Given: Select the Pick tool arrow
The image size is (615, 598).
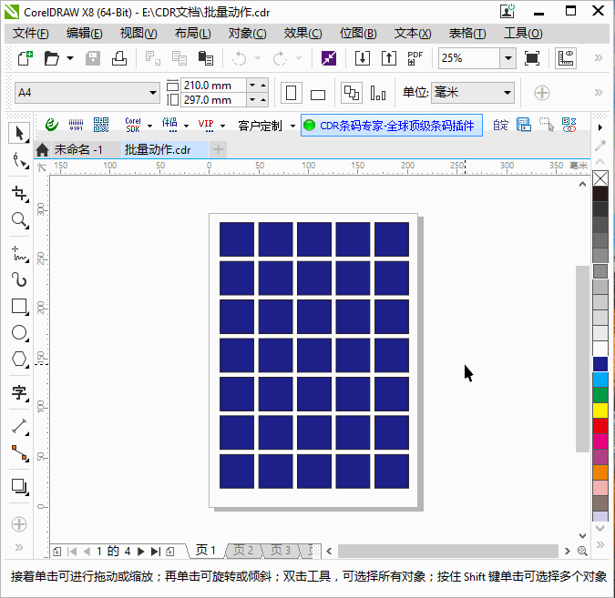Looking at the screenshot, I should pos(19,133).
